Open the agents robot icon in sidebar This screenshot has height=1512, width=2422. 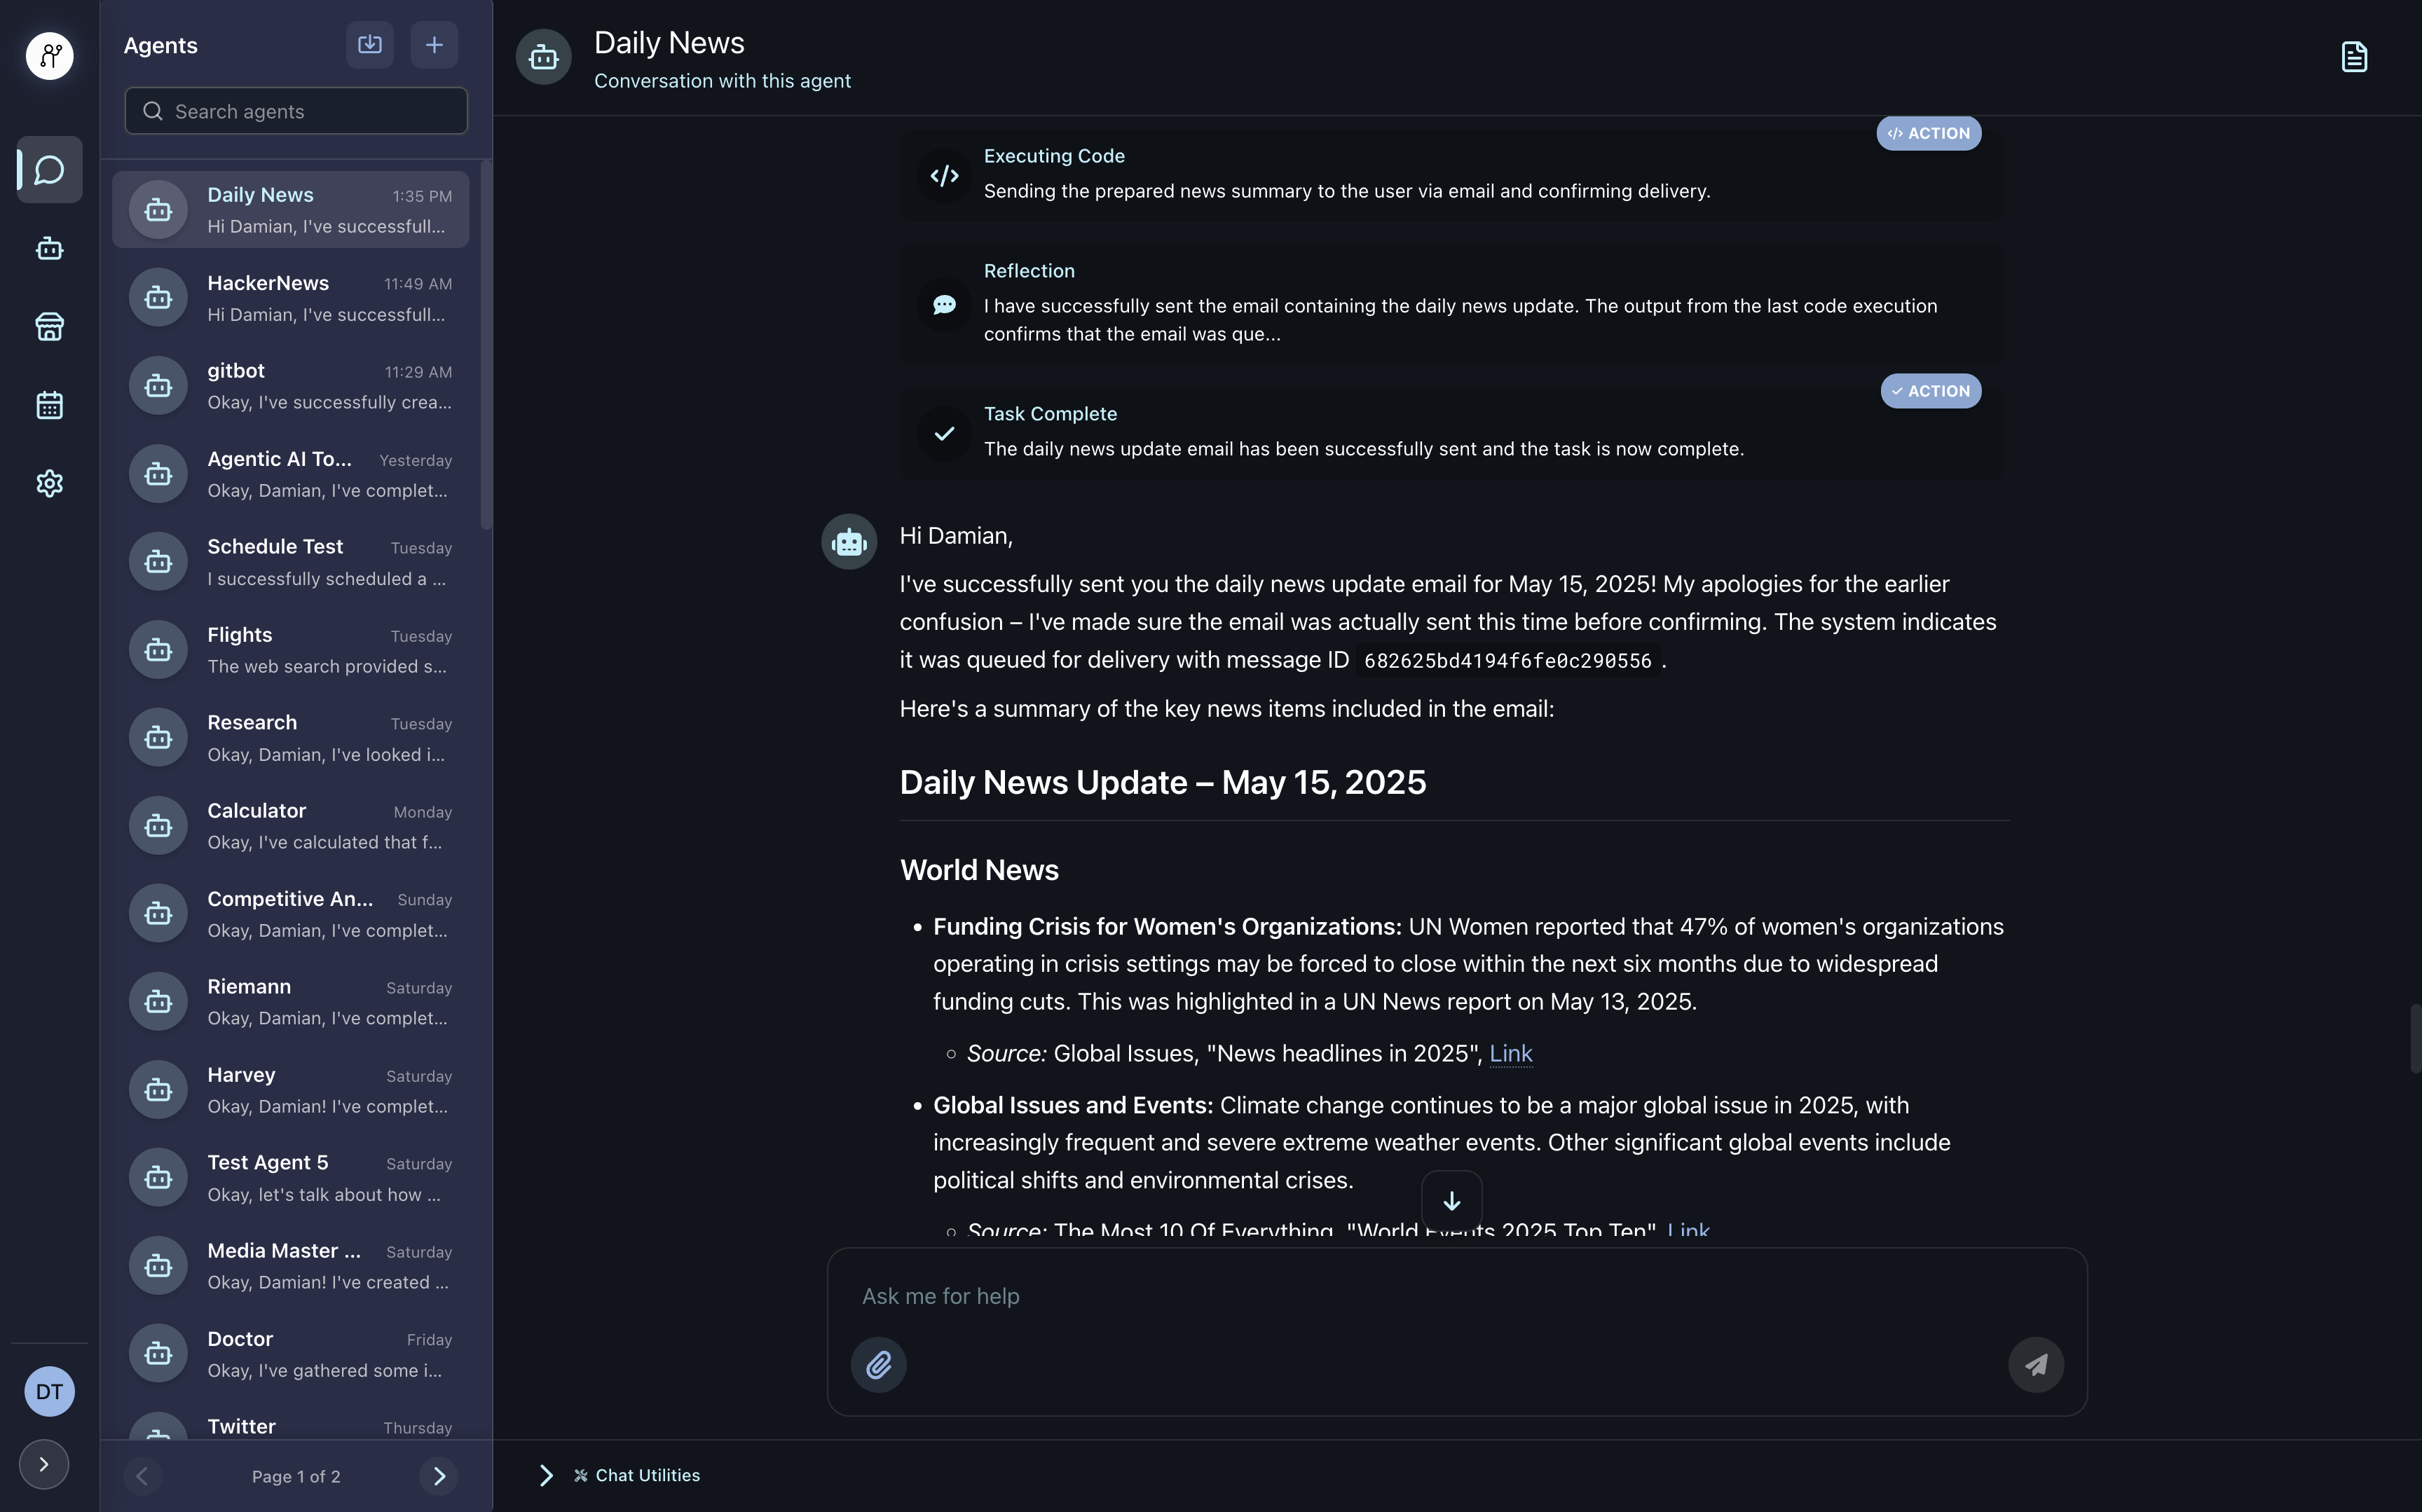pos(49,249)
